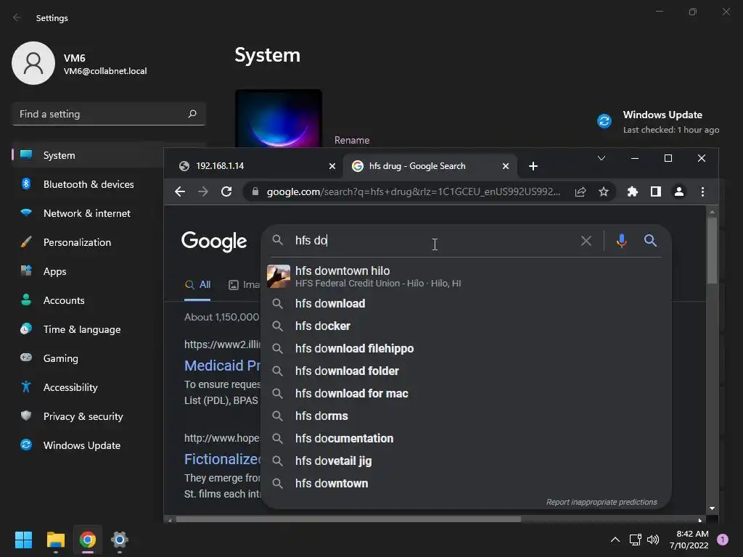Reload the Google search page
The image size is (743, 557).
(226, 191)
